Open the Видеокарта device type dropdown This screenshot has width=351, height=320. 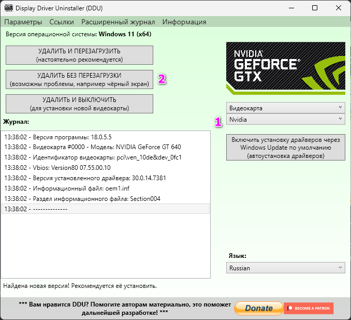(286, 108)
